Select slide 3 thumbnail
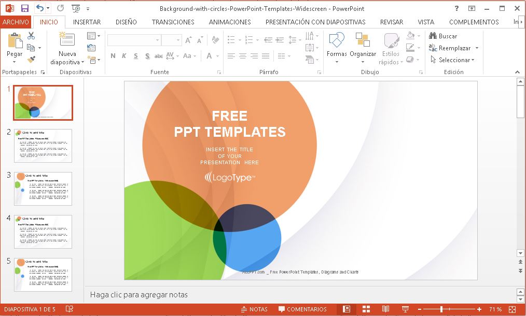 point(43,189)
